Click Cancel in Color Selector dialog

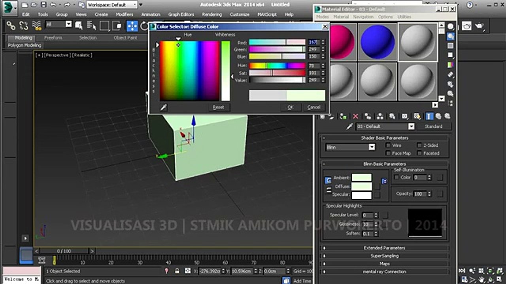(314, 107)
